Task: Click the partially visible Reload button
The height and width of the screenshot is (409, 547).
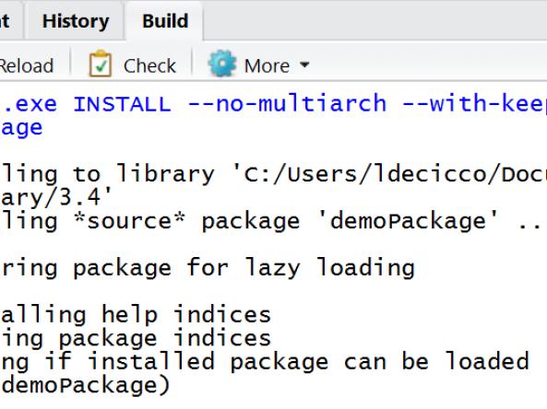Action: 27,65
